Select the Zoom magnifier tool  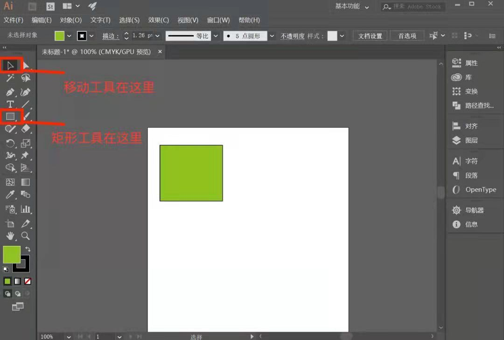pos(26,236)
